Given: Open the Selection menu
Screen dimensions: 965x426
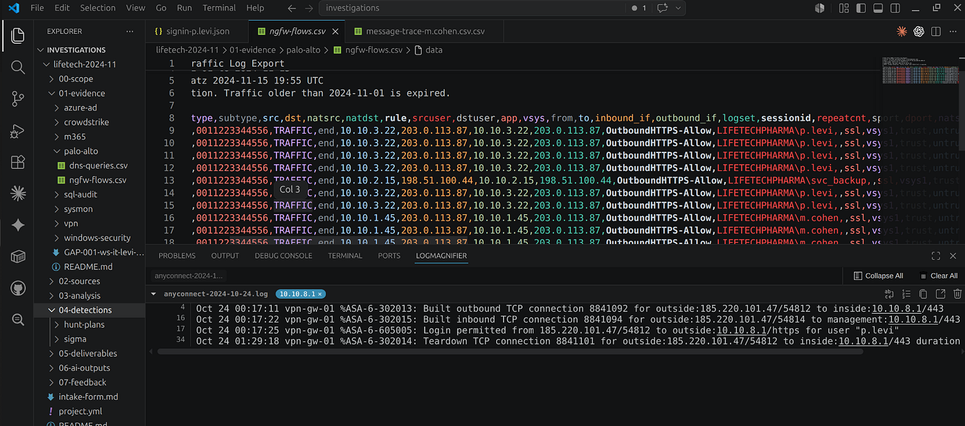Looking at the screenshot, I should click(98, 8).
